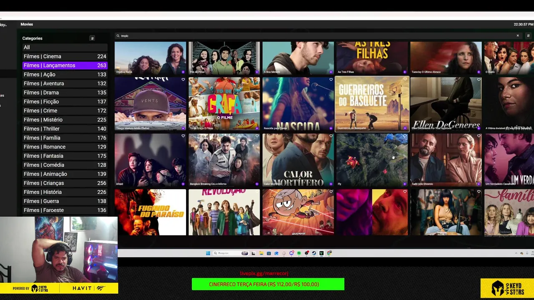Favorite Guerreiros do Basquete with the heart
534x300 pixels.
[x=405, y=80]
